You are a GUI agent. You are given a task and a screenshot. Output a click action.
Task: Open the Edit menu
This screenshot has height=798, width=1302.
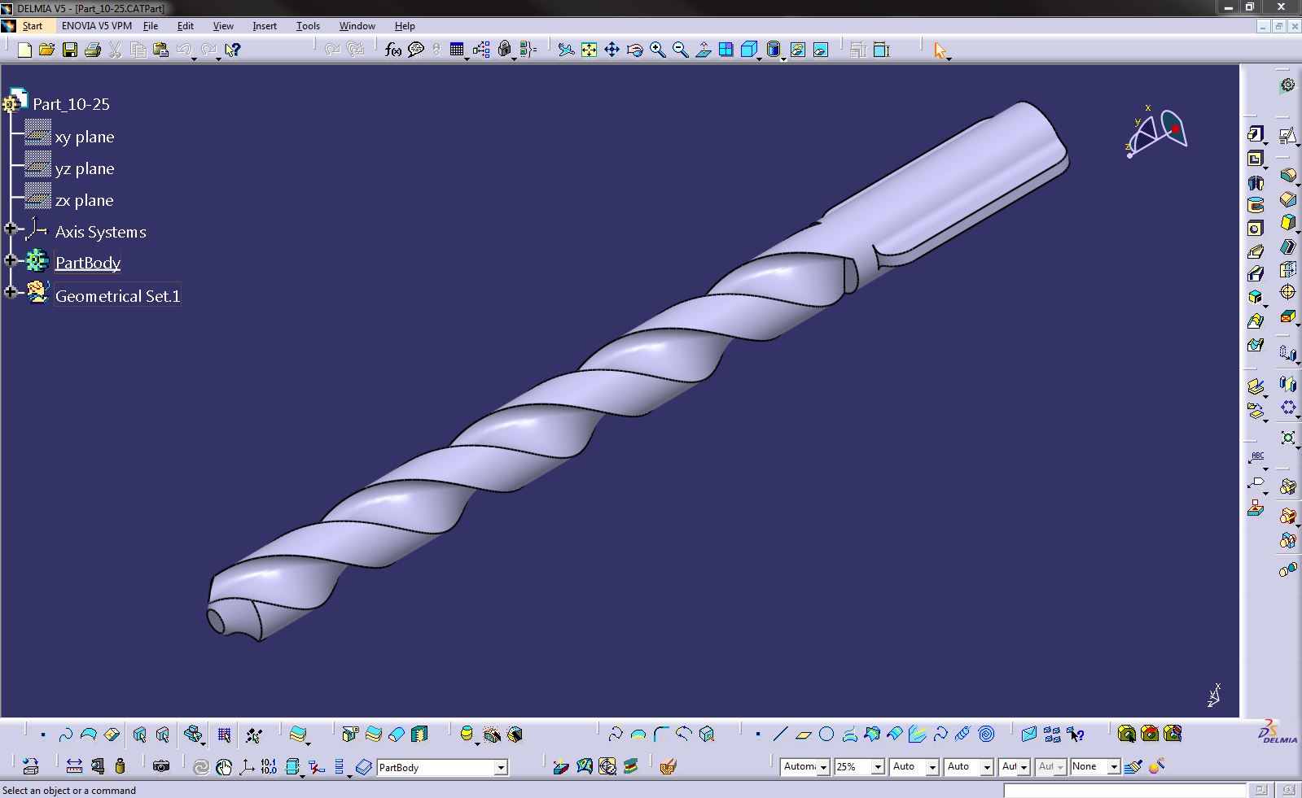pyautogui.click(x=185, y=26)
